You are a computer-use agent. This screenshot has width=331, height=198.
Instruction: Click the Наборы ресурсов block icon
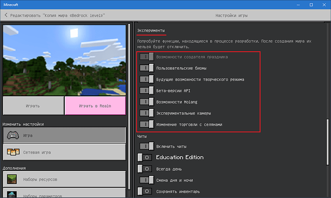point(13,179)
